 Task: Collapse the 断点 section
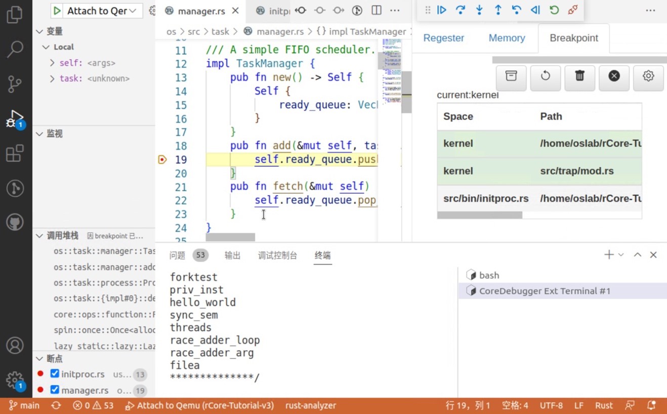coord(39,358)
